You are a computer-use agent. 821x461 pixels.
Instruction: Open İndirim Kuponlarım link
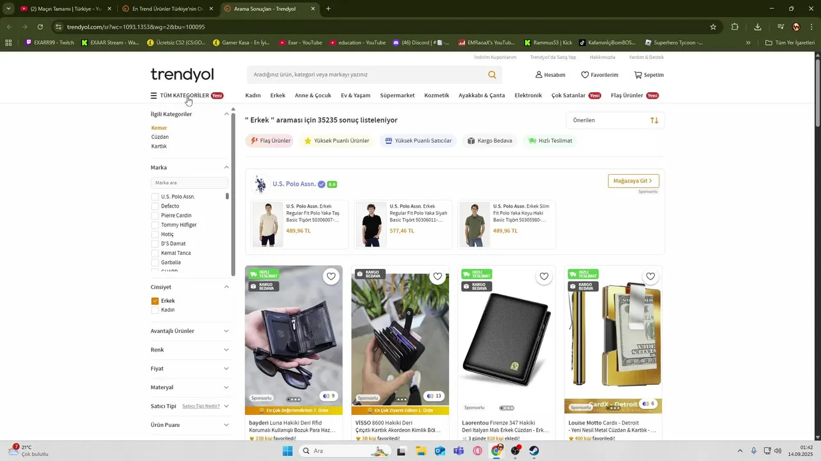[495, 57]
